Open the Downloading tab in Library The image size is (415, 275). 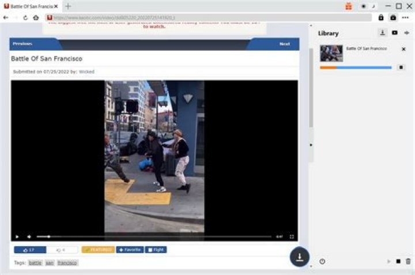pyautogui.click(x=382, y=33)
